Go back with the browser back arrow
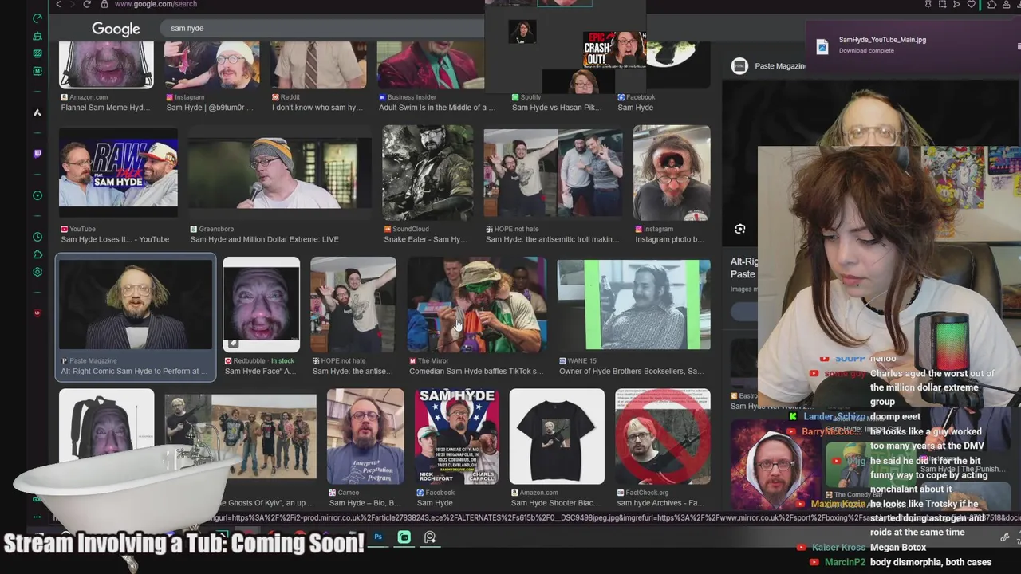The image size is (1021, 574). click(58, 4)
